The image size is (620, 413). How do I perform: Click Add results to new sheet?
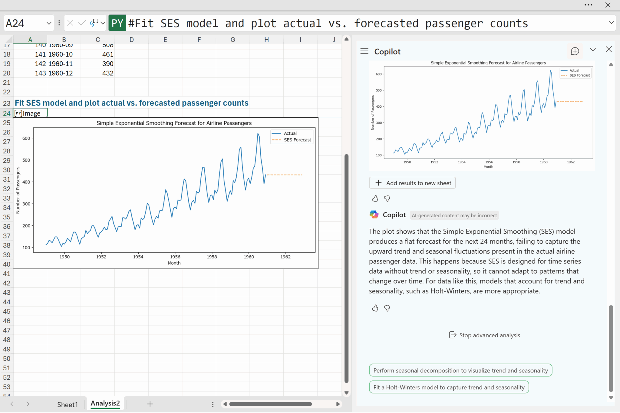pyautogui.click(x=412, y=183)
